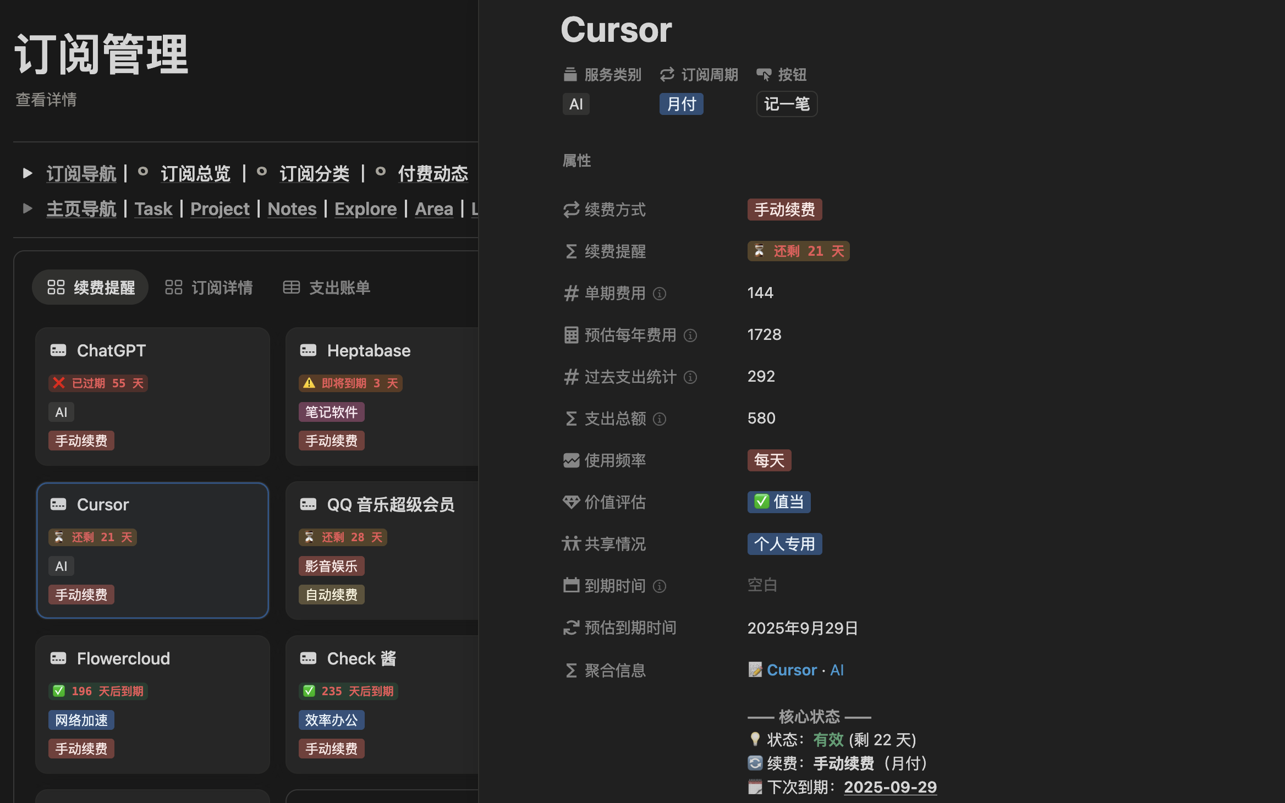Viewport: 1285px width, 803px height.
Task: Click the chart icon beside 使用频率
Action: pyautogui.click(x=571, y=460)
